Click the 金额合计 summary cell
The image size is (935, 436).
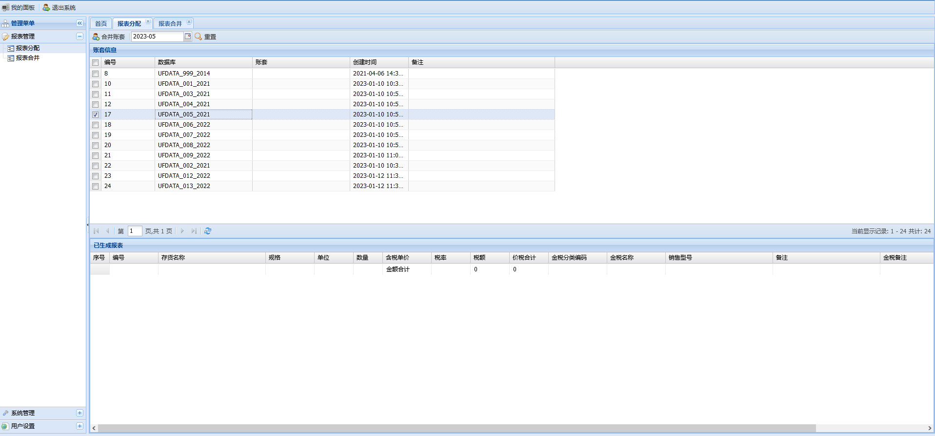coord(407,269)
